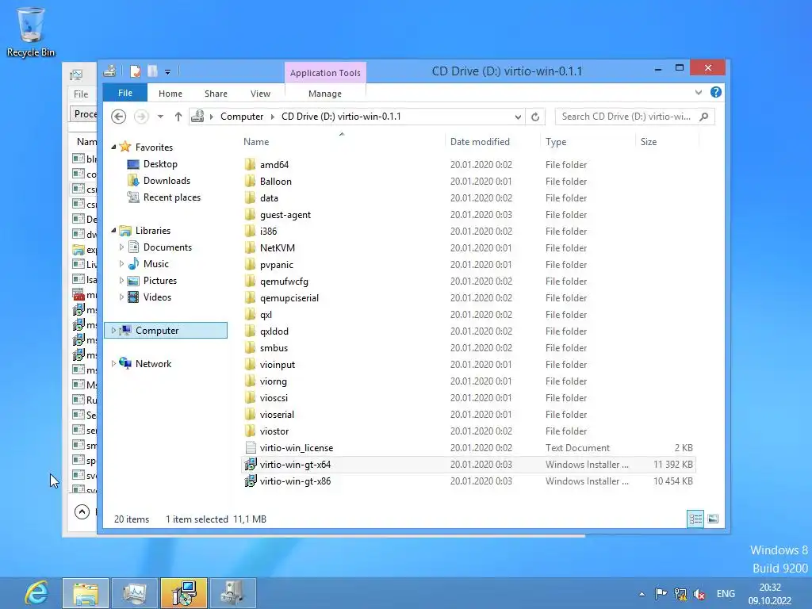Expand the Videos library node
Viewport: 812px width, 609px height.
coord(121,297)
